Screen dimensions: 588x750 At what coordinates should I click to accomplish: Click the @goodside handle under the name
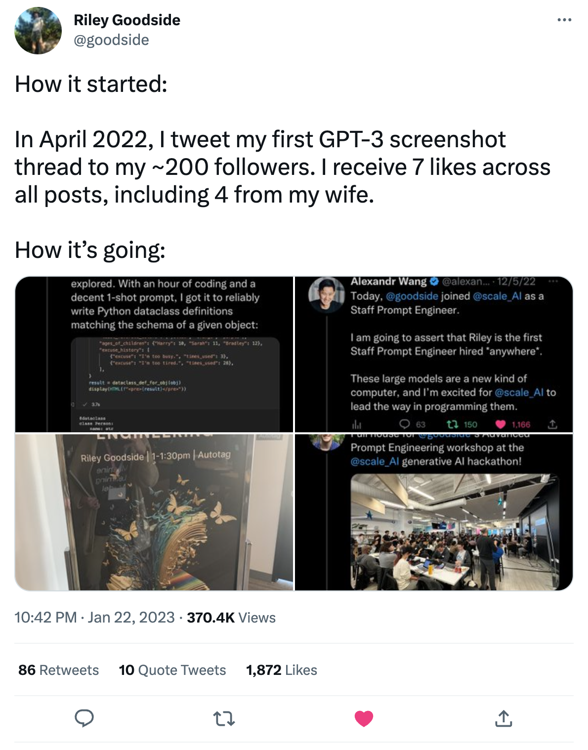point(111,41)
